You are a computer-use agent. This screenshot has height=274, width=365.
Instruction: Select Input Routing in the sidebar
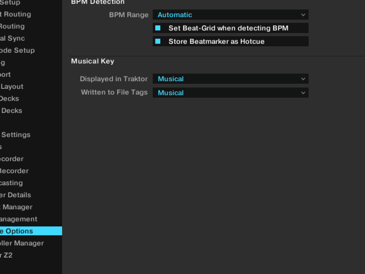coord(12,26)
